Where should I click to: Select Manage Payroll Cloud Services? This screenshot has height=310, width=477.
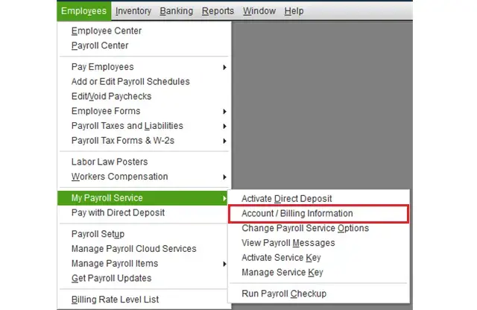(134, 249)
